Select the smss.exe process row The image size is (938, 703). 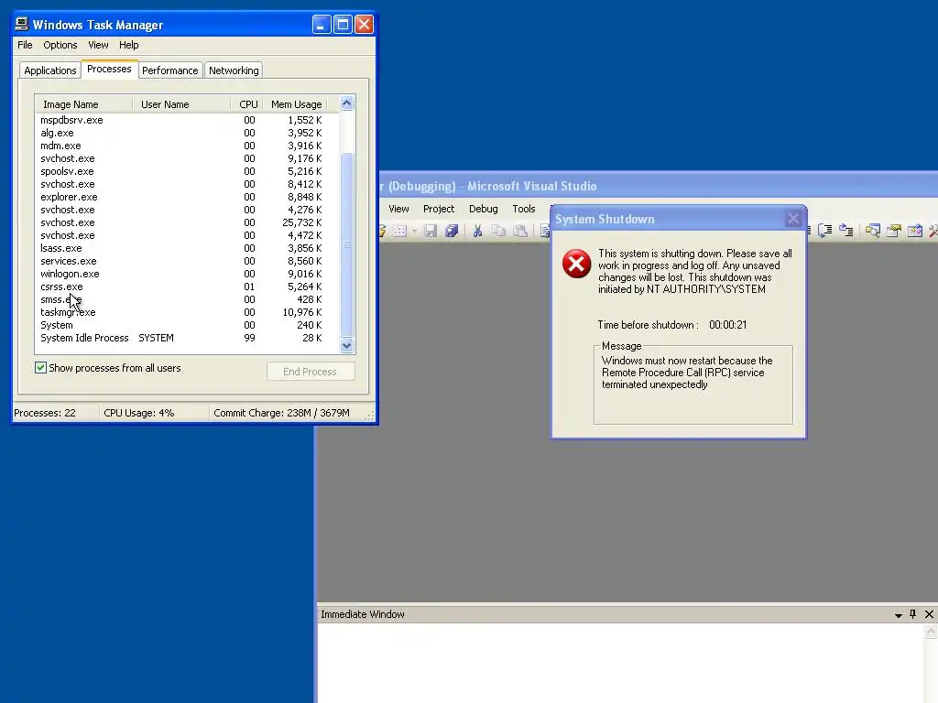click(187, 299)
